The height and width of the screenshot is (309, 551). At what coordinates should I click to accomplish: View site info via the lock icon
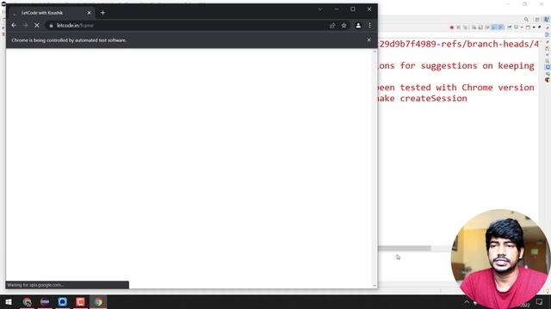point(52,26)
